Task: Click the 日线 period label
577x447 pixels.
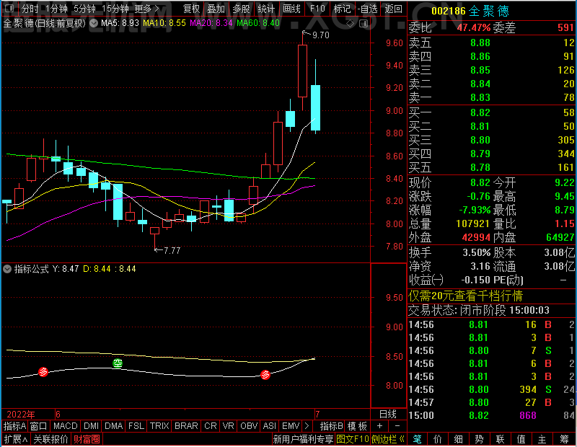Action: point(388,415)
